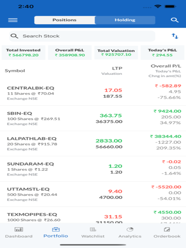The image size is (186, 248).
Task: Select overall P/L ₹ -582.89
Action: tap(168, 86)
